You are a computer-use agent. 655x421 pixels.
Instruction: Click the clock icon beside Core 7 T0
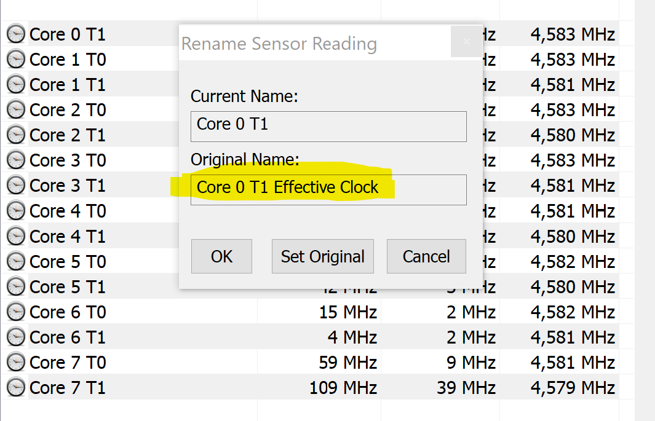pyautogui.click(x=15, y=363)
